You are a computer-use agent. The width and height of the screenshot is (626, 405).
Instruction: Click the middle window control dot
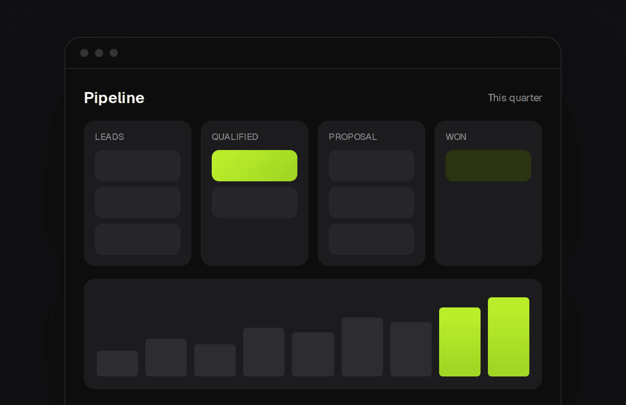99,53
